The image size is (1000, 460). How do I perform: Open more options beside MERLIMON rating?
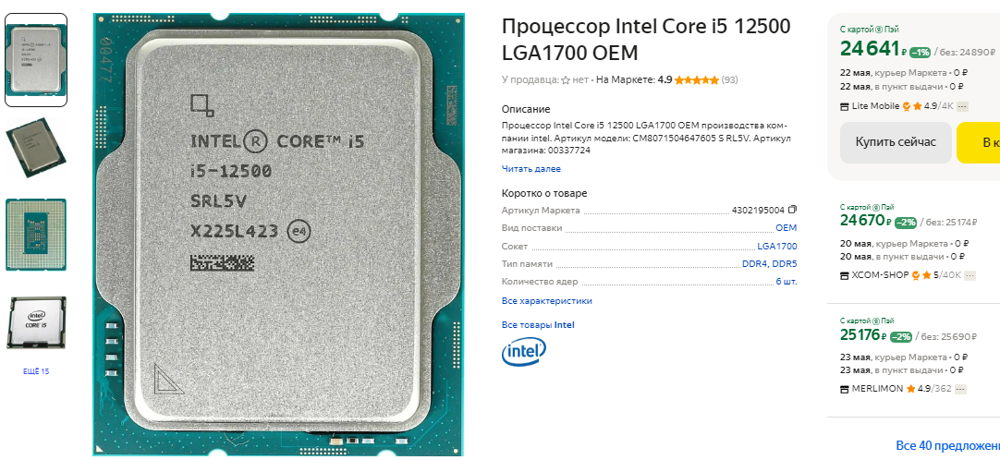[x=960, y=389]
